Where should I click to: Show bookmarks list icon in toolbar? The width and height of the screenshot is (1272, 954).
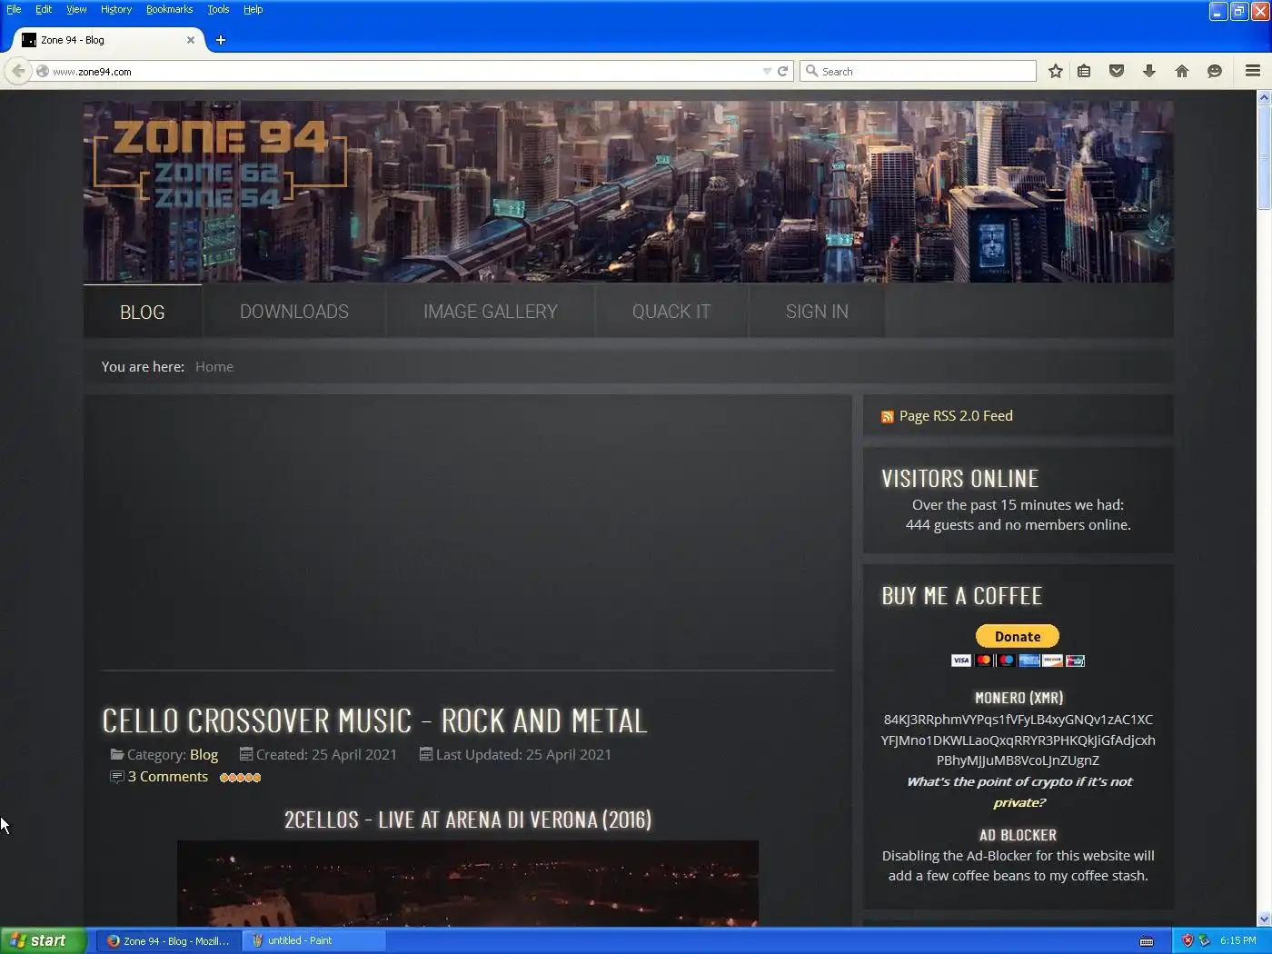1084,71
